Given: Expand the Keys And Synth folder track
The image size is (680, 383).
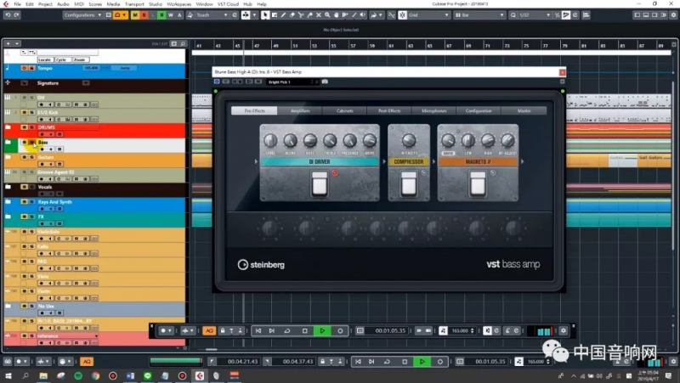Looking at the screenshot, I should tap(8, 202).
